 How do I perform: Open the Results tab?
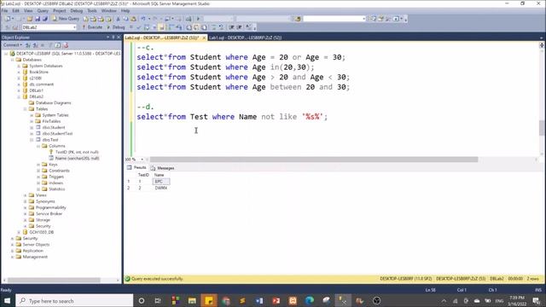(x=136, y=168)
